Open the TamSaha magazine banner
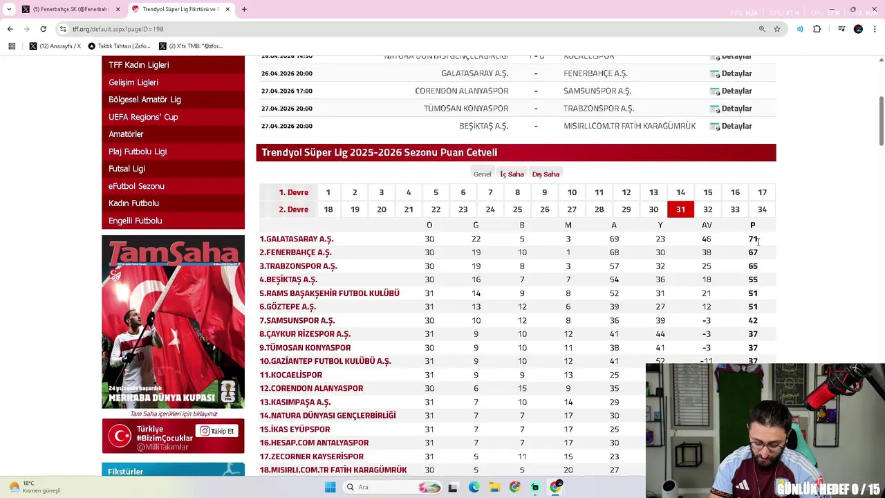This screenshot has height=498, width=885. coord(174,322)
